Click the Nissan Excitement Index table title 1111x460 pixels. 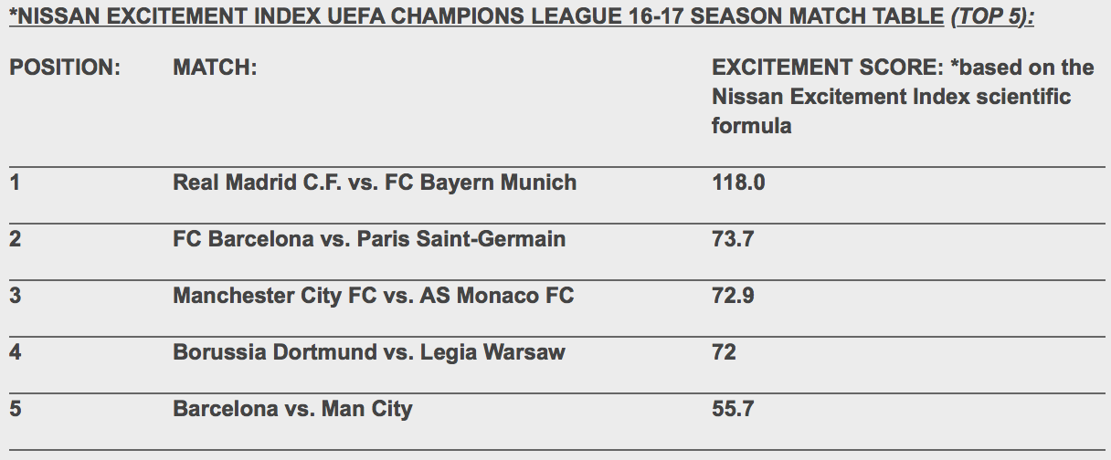[x=522, y=17]
